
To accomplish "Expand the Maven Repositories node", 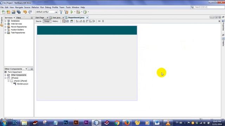I will pos(6,27).
